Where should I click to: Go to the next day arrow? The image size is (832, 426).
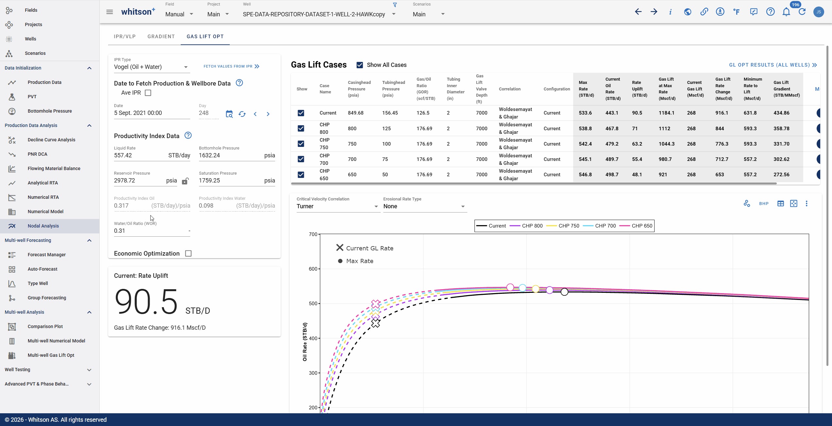tap(268, 114)
